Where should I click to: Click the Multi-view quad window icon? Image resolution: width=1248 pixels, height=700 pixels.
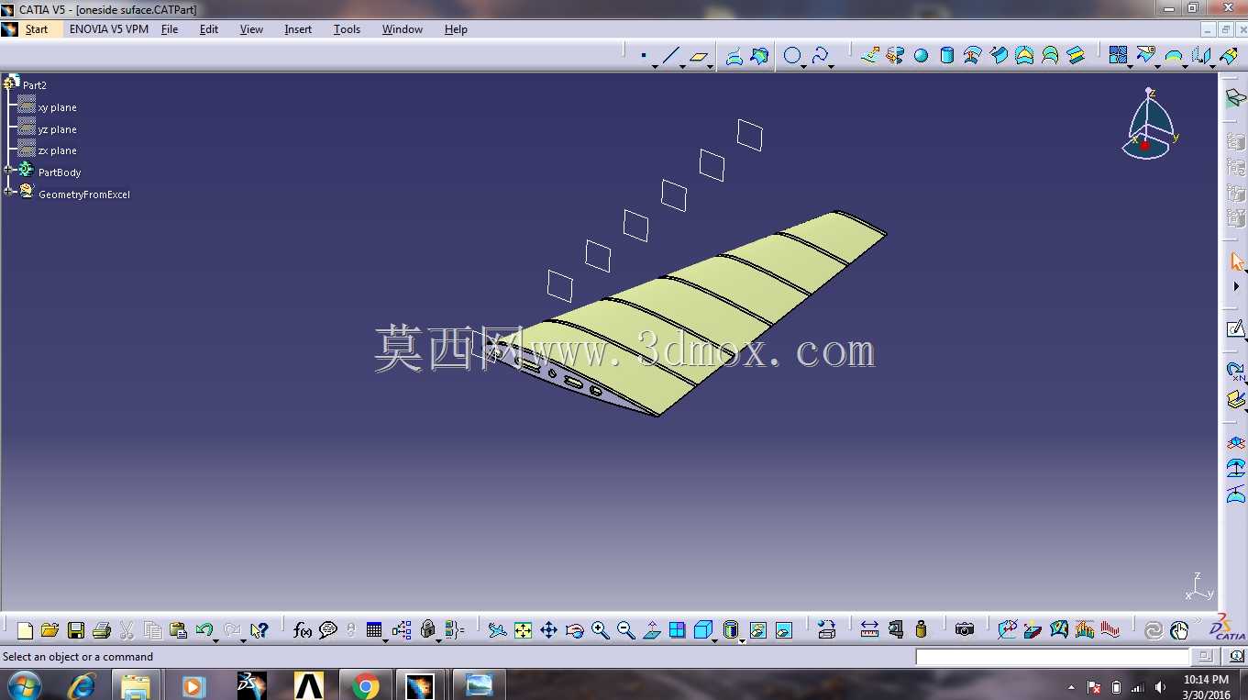coord(677,630)
